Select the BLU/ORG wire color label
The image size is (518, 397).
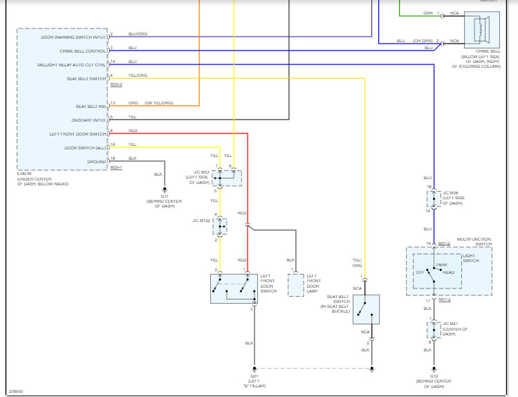[x=138, y=34]
